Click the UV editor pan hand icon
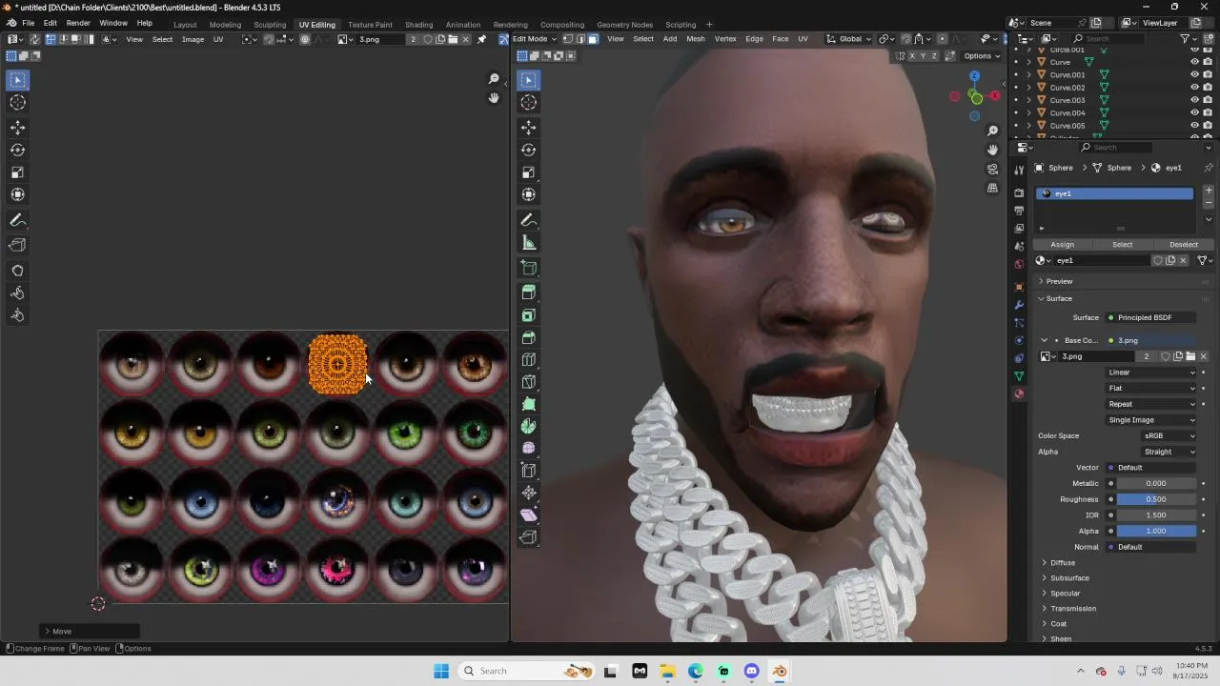Viewport: 1220px width, 686px height. coord(494,98)
